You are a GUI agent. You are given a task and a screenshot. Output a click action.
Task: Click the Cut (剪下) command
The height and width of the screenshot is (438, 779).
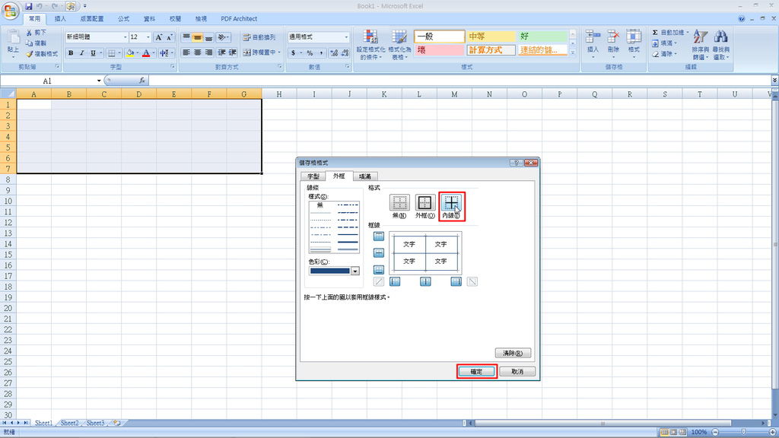37,32
